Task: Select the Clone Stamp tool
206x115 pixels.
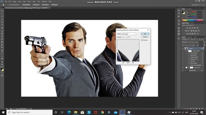Action: coord(2,34)
